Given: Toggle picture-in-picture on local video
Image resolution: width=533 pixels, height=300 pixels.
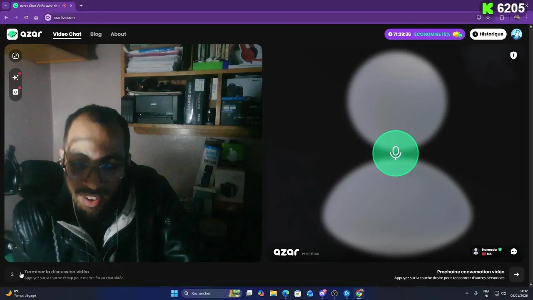Looking at the screenshot, I should click(15, 56).
